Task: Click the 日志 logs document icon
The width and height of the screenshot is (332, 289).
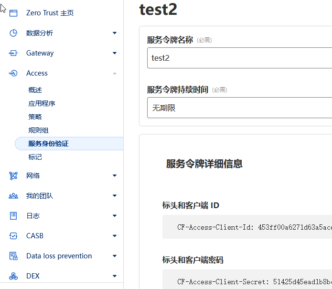Action: (13, 216)
